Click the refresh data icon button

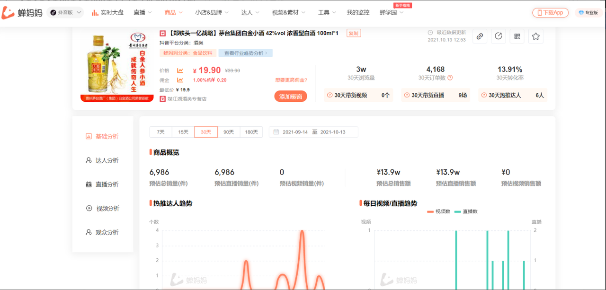[x=498, y=36]
